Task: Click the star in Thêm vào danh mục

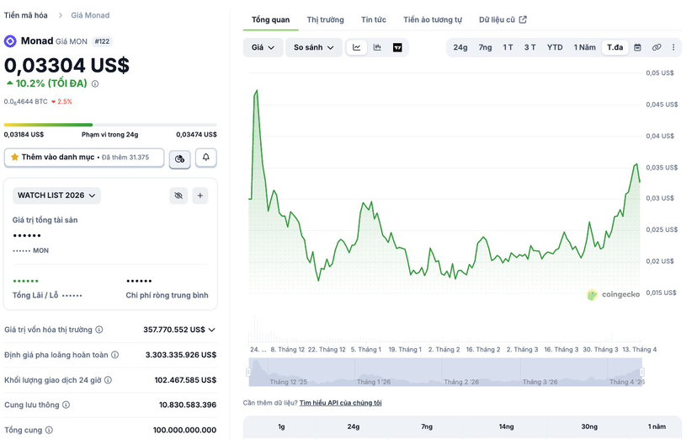Action: click(14, 157)
